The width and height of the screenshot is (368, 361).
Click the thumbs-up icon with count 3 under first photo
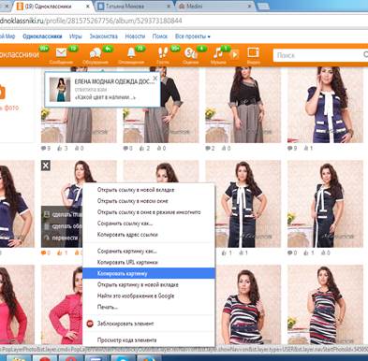point(60,149)
